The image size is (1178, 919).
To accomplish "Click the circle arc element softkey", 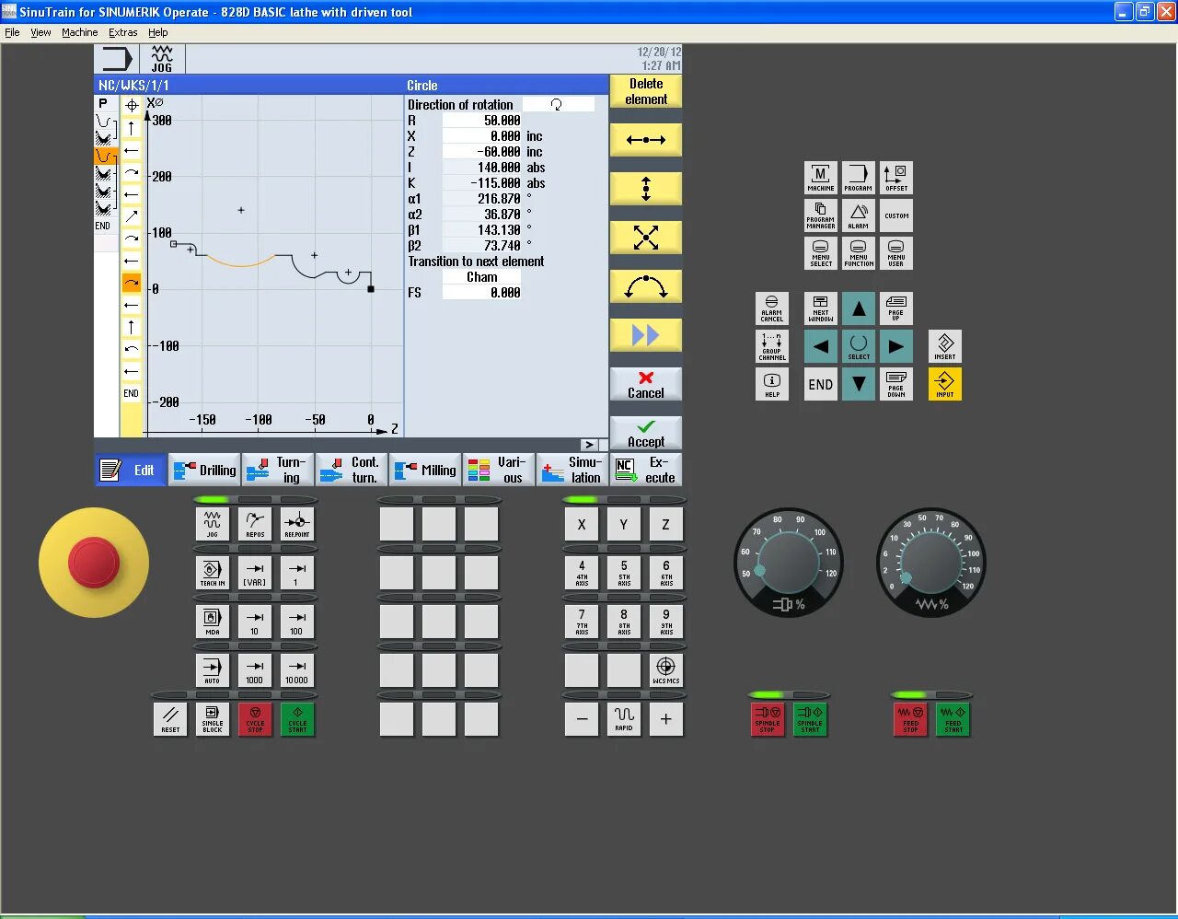I will (x=646, y=286).
